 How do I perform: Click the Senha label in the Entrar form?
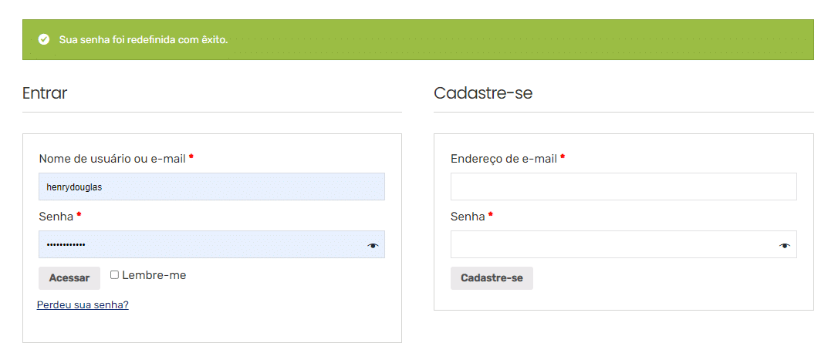[x=56, y=217]
